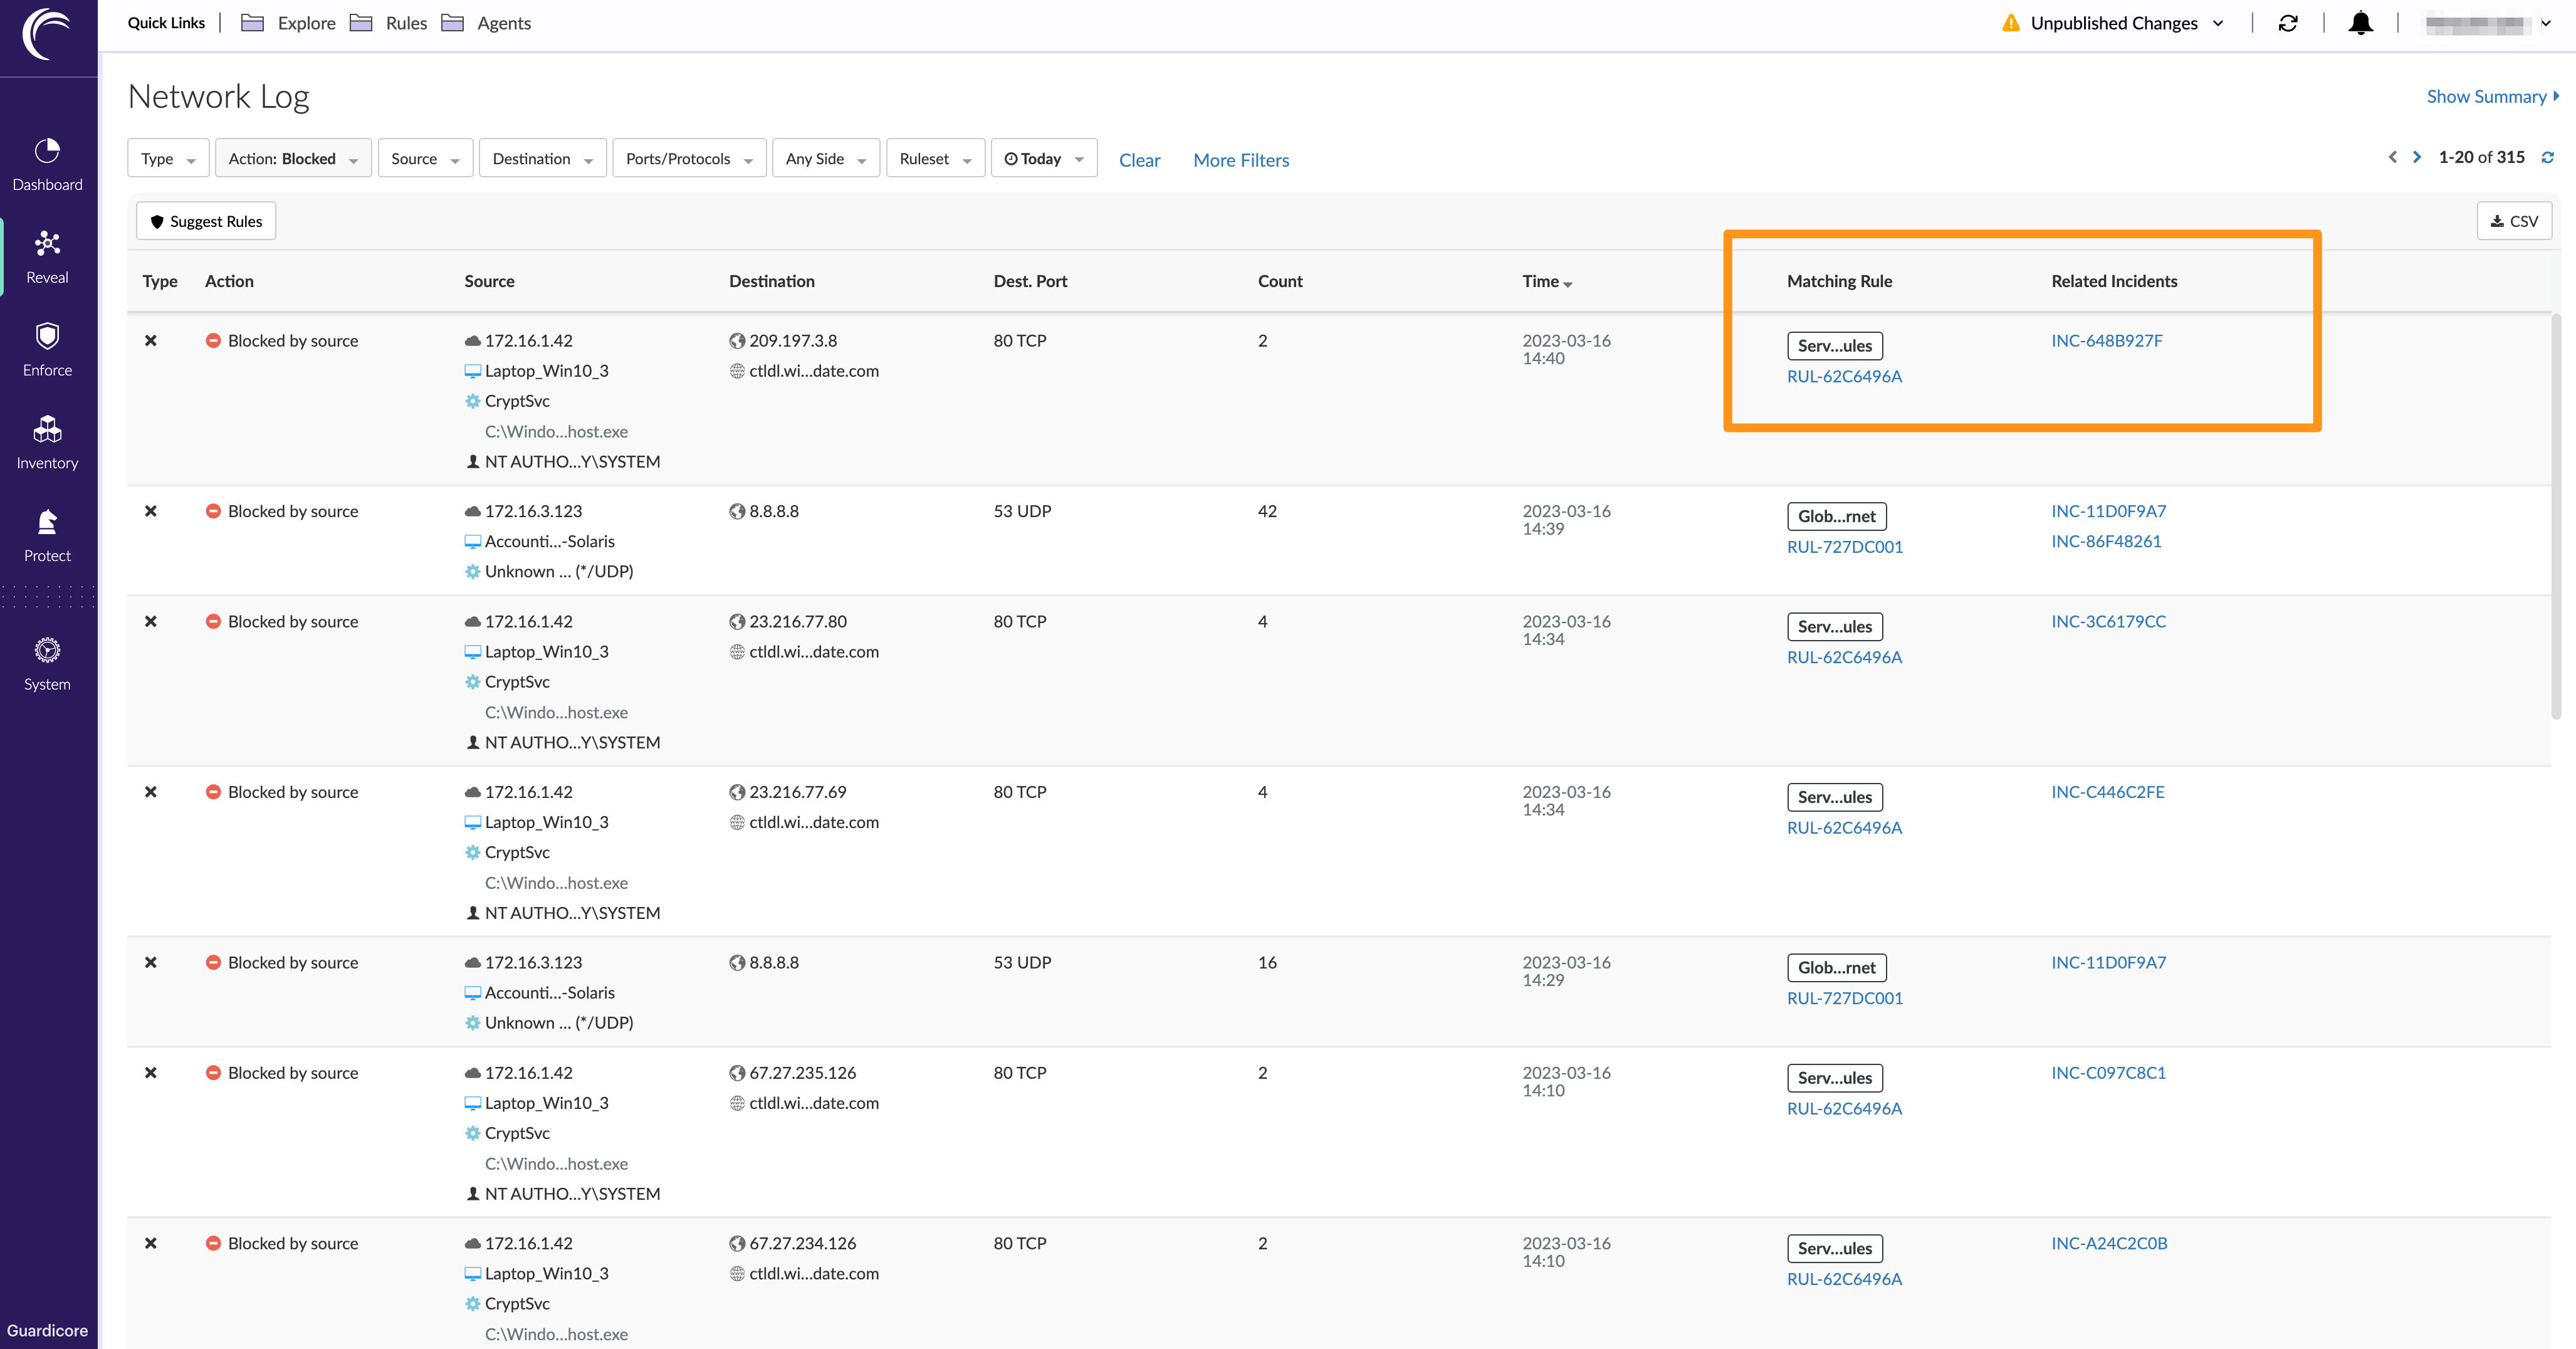Open the Source filter dropdown
2576x1349 pixels.
coord(425,158)
